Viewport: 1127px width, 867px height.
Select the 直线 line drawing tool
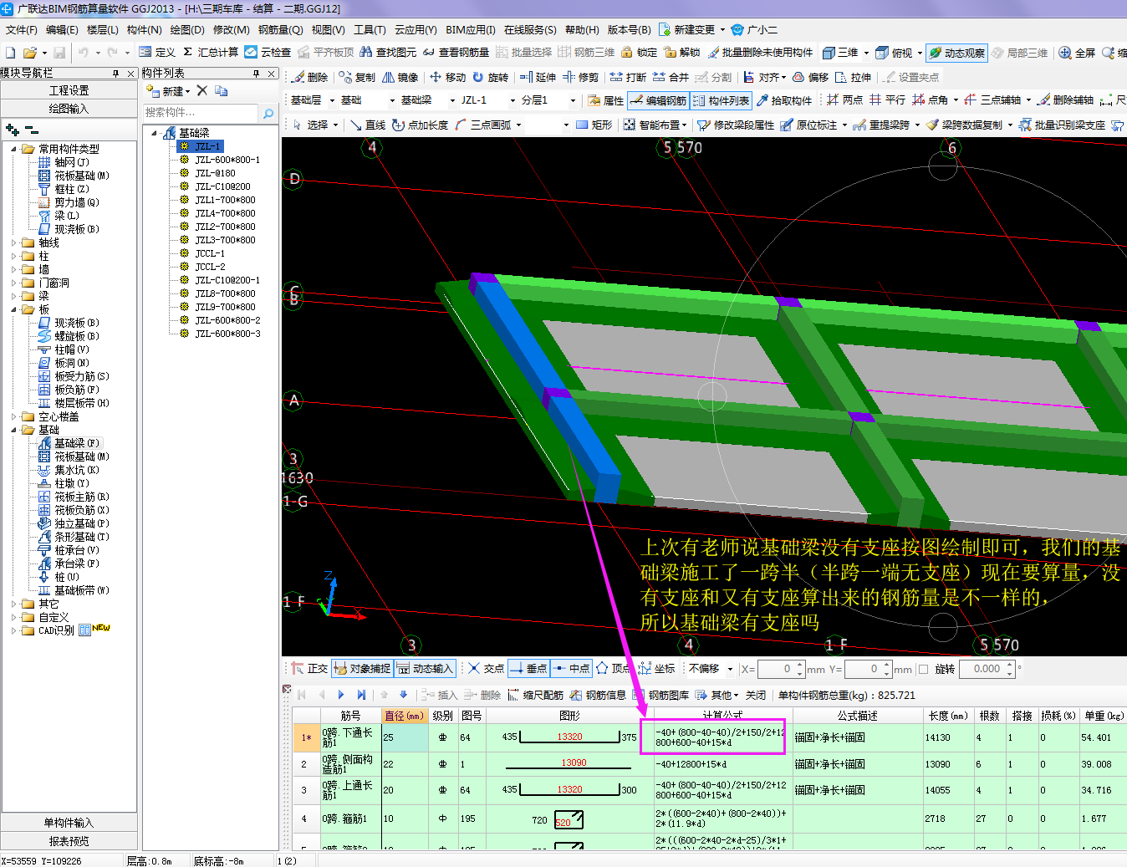[368, 125]
